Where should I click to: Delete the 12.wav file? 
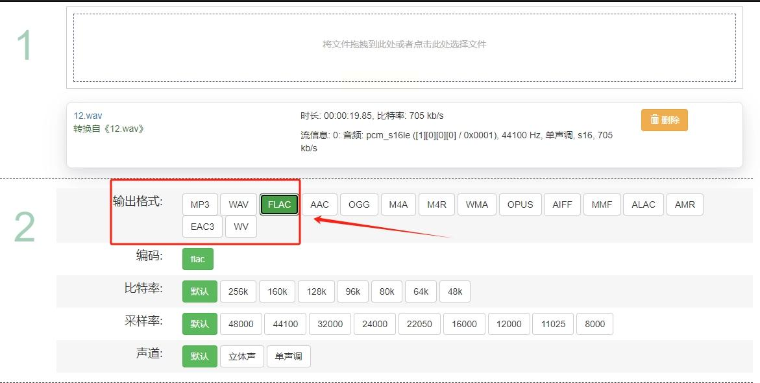[664, 119]
